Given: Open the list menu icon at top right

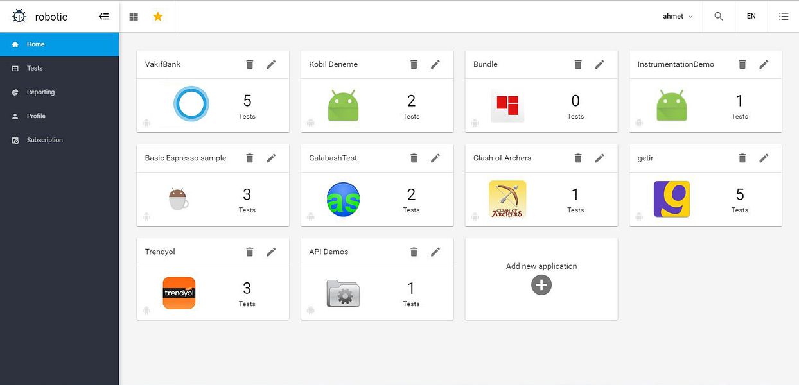Looking at the screenshot, I should coord(784,17).
